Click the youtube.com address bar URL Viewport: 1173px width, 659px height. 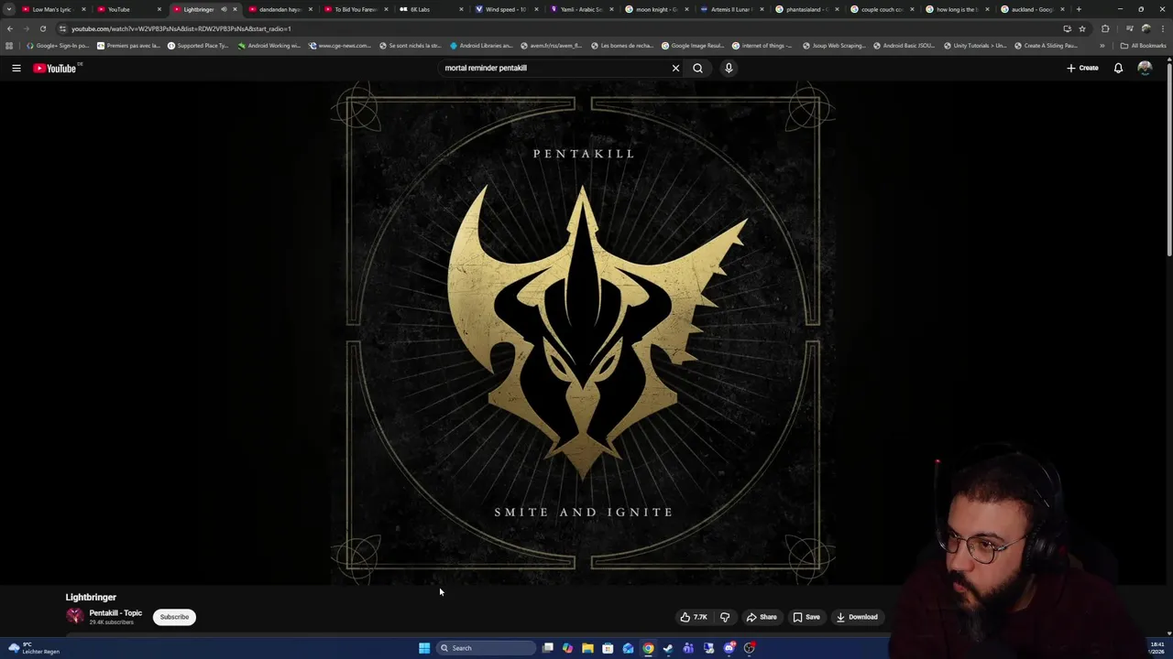[x=181, y=28]
